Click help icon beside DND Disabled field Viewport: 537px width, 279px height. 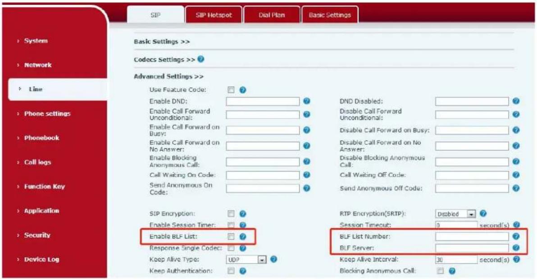click(516, 101)
